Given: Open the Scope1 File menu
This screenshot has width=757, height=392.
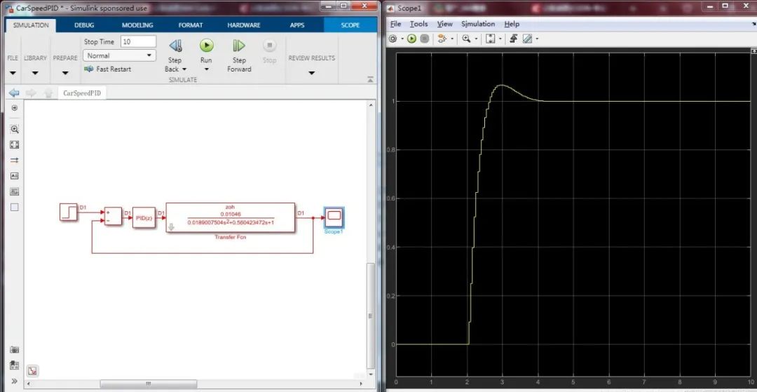Looking at the screenshot, I should pyautogui.click(x=395, y=24).
